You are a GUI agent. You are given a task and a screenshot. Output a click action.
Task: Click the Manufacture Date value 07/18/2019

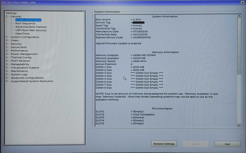pos(140,31)
